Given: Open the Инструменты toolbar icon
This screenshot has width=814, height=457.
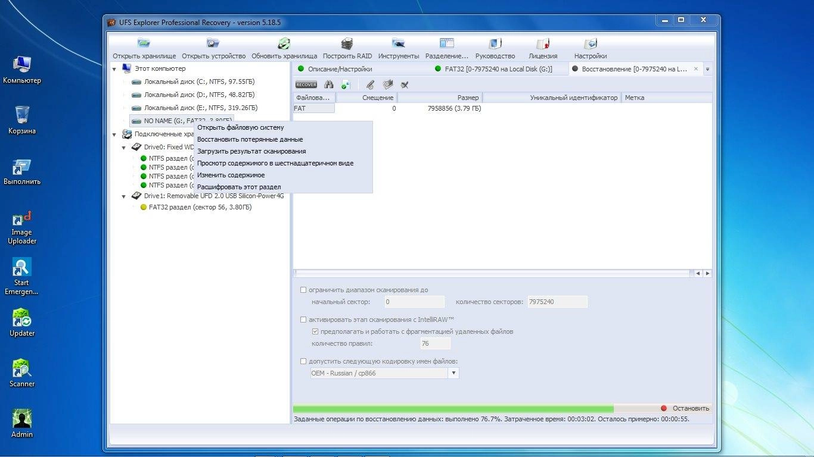Looking at the screenshot, I should click(x=399, y=43).
